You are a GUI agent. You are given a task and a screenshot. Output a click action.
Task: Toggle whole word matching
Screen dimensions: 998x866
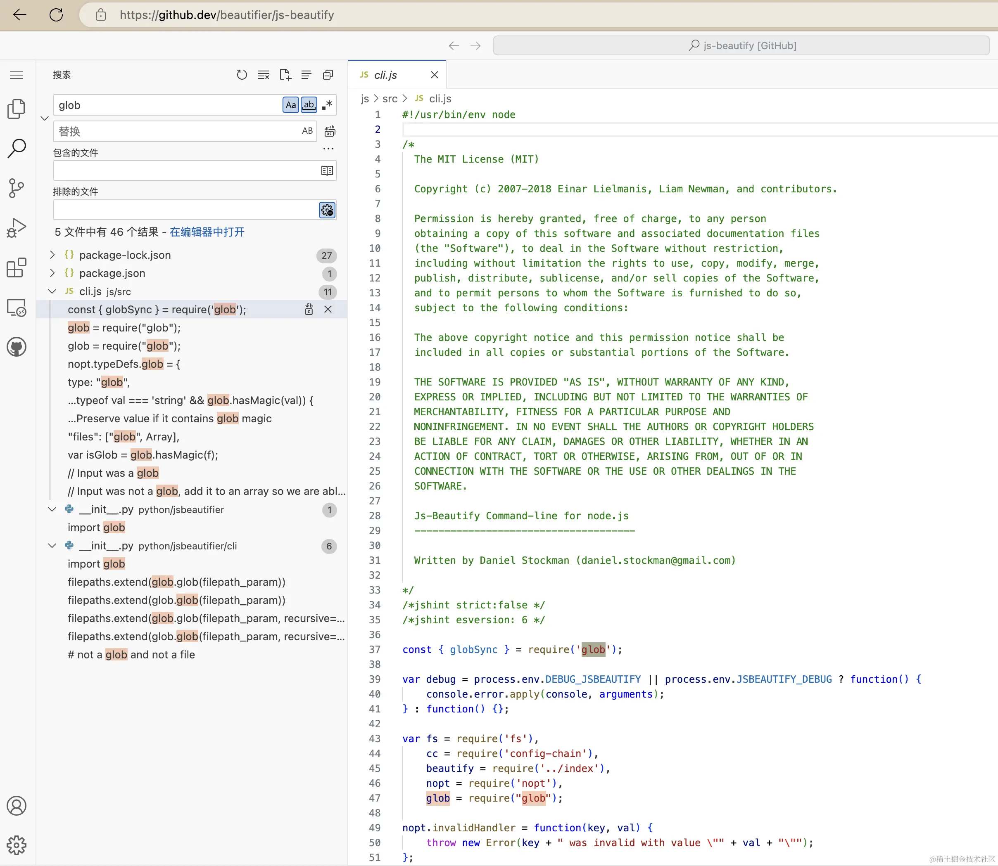coord(309,105)
